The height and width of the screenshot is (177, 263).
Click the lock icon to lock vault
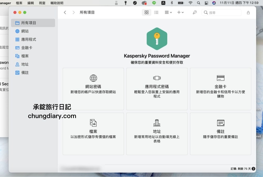(x=248, y=12)
